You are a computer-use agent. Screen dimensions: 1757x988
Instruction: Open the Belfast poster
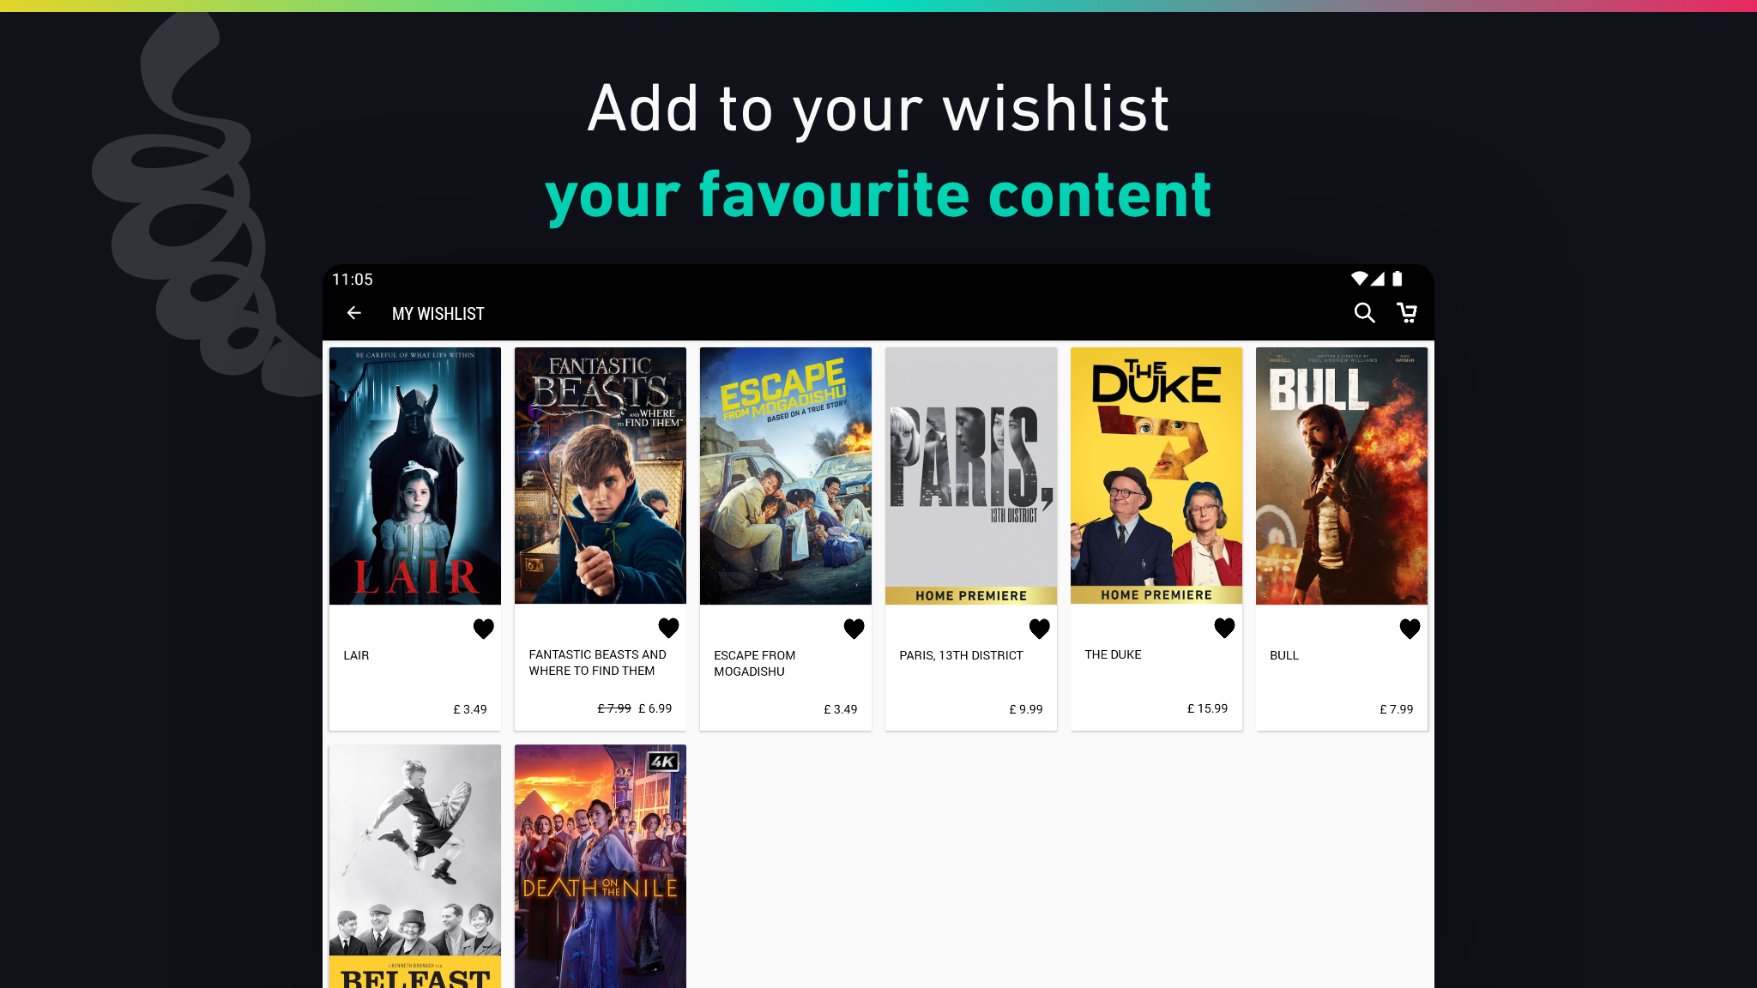[415, 866]
